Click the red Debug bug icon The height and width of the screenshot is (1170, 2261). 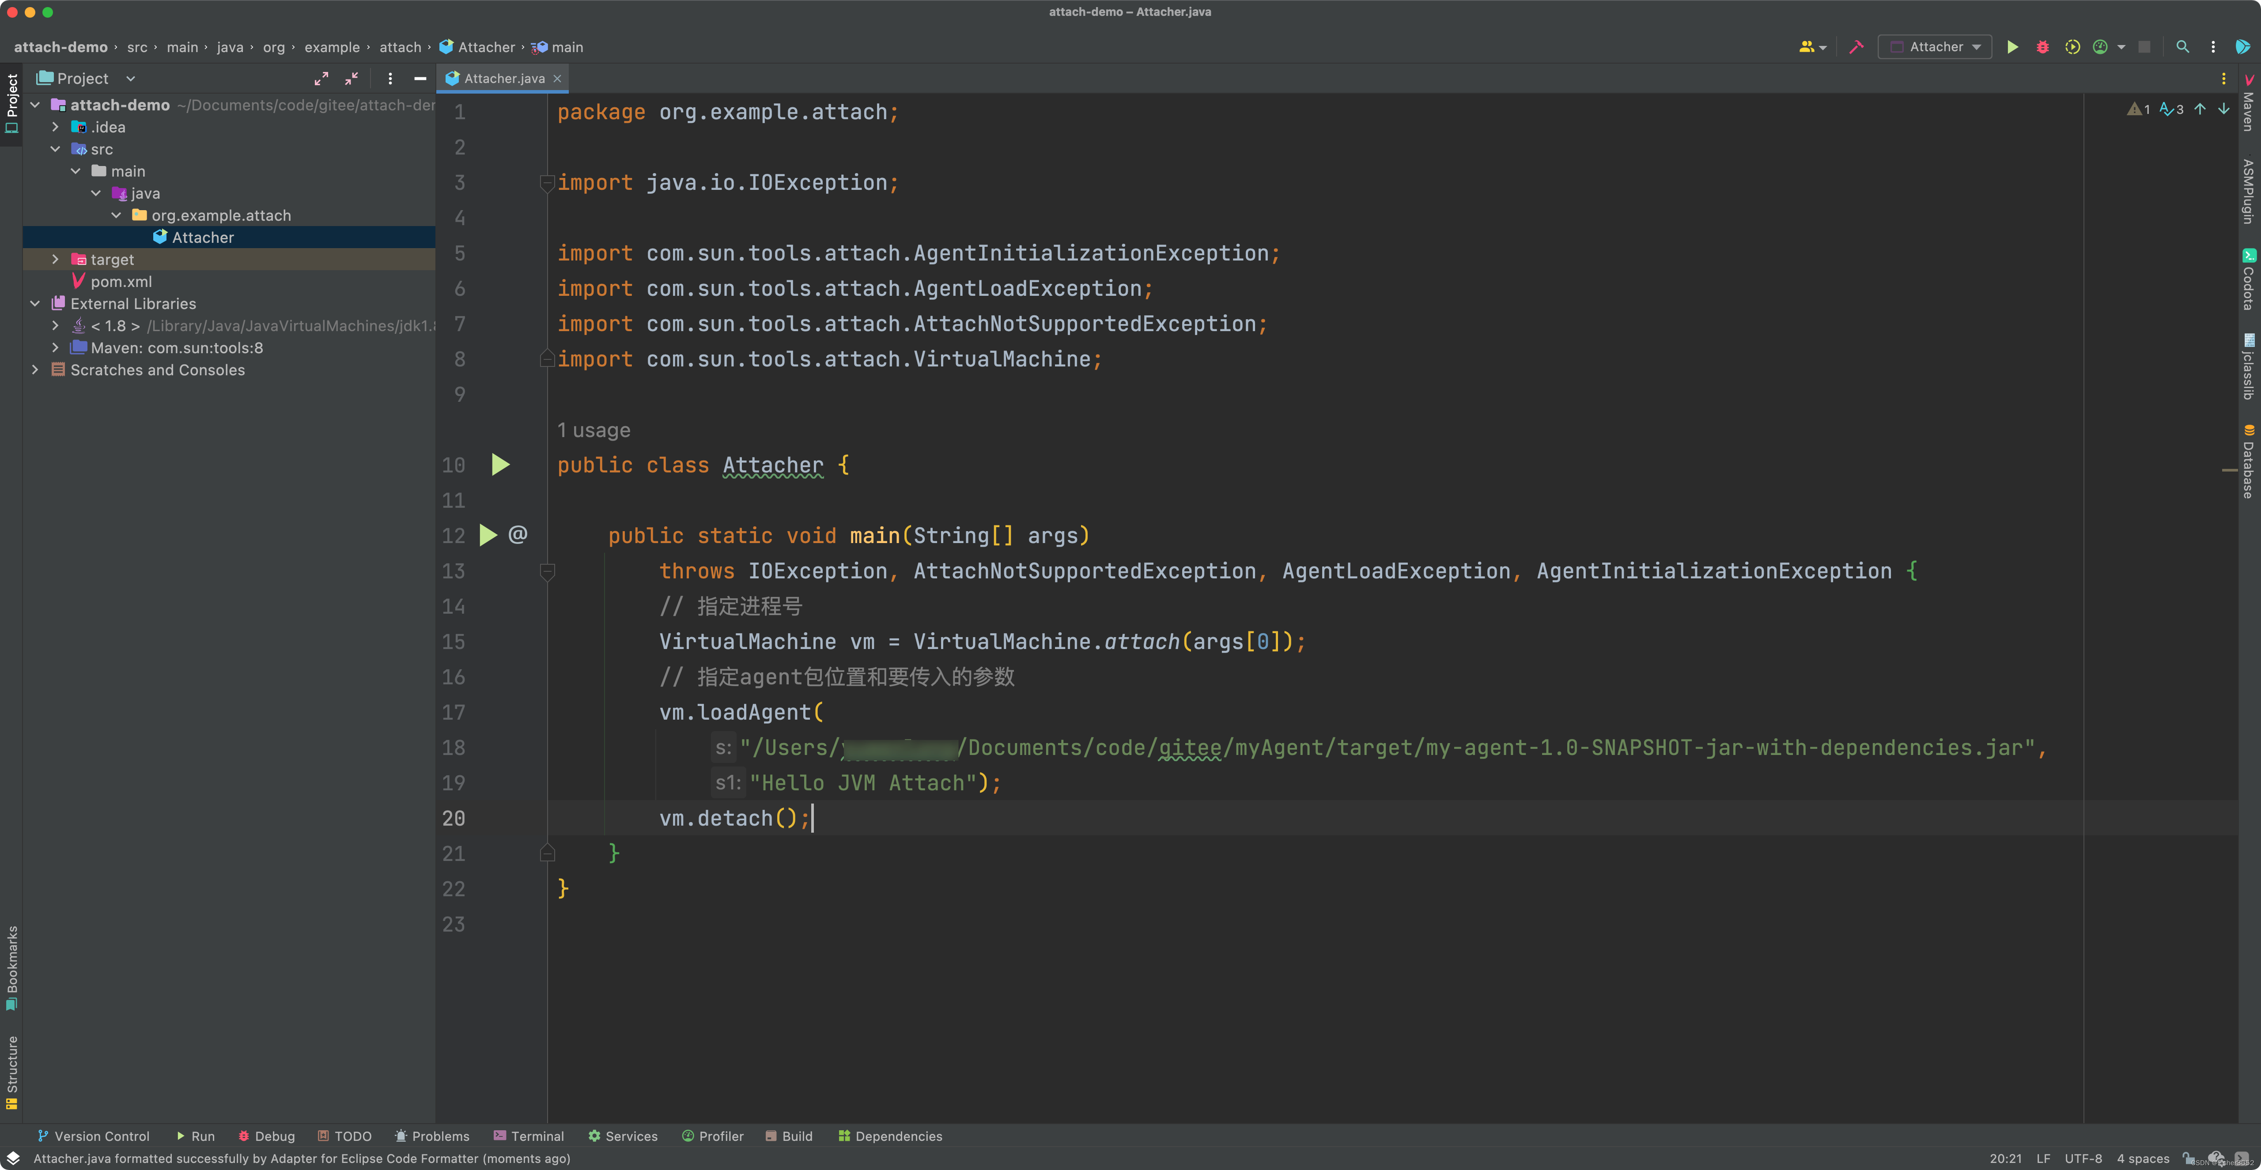[2042, 47]
